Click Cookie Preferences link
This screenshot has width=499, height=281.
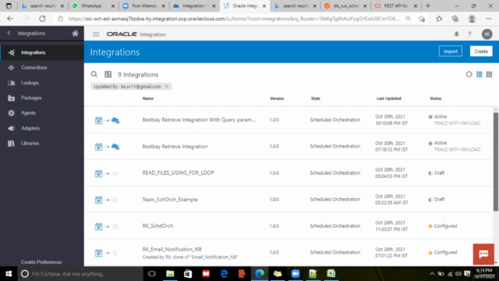tap(41, 262)
